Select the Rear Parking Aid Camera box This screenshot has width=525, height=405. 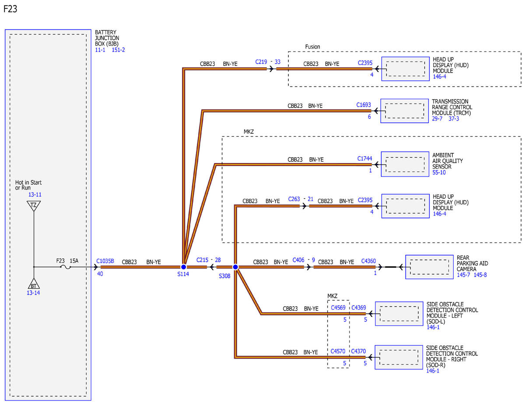coord(429,267)
